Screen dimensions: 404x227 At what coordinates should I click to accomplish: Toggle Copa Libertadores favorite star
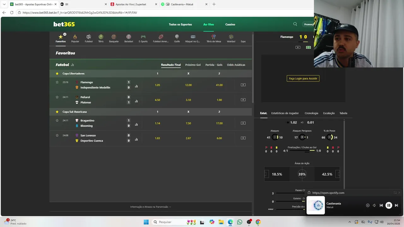click(57, 73)
